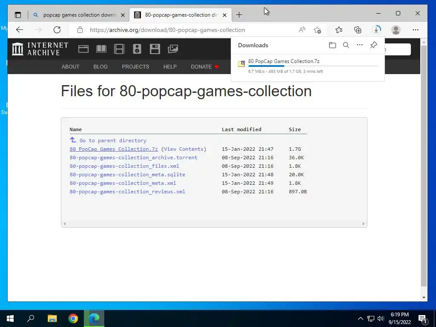Image resolution: width=436 pixels, height=327 pixels.
Task: Open a new browser tab
Action: pyautogui.click(x=239, y=15)
